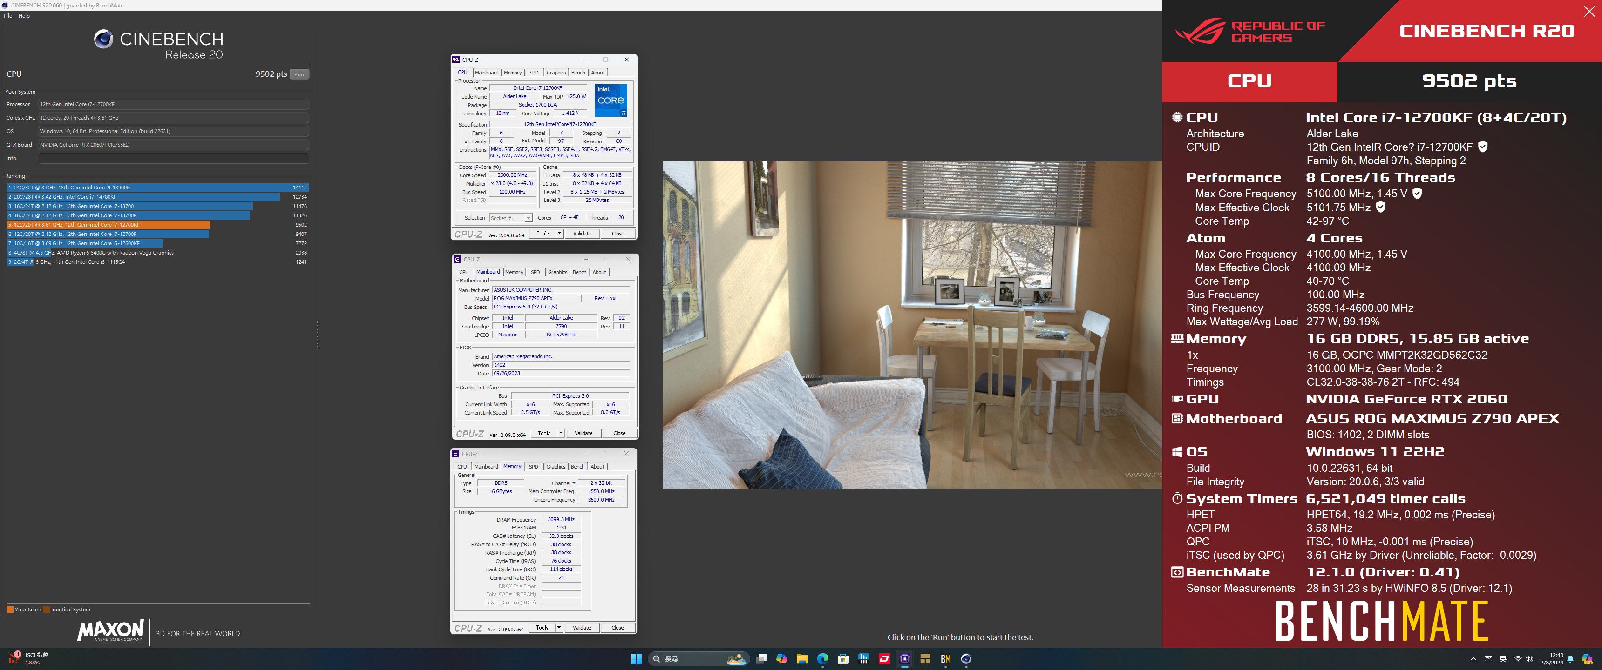Open the Tools dropdown arrow in CPU tab window
The image size is (1602, 670).
559,234
